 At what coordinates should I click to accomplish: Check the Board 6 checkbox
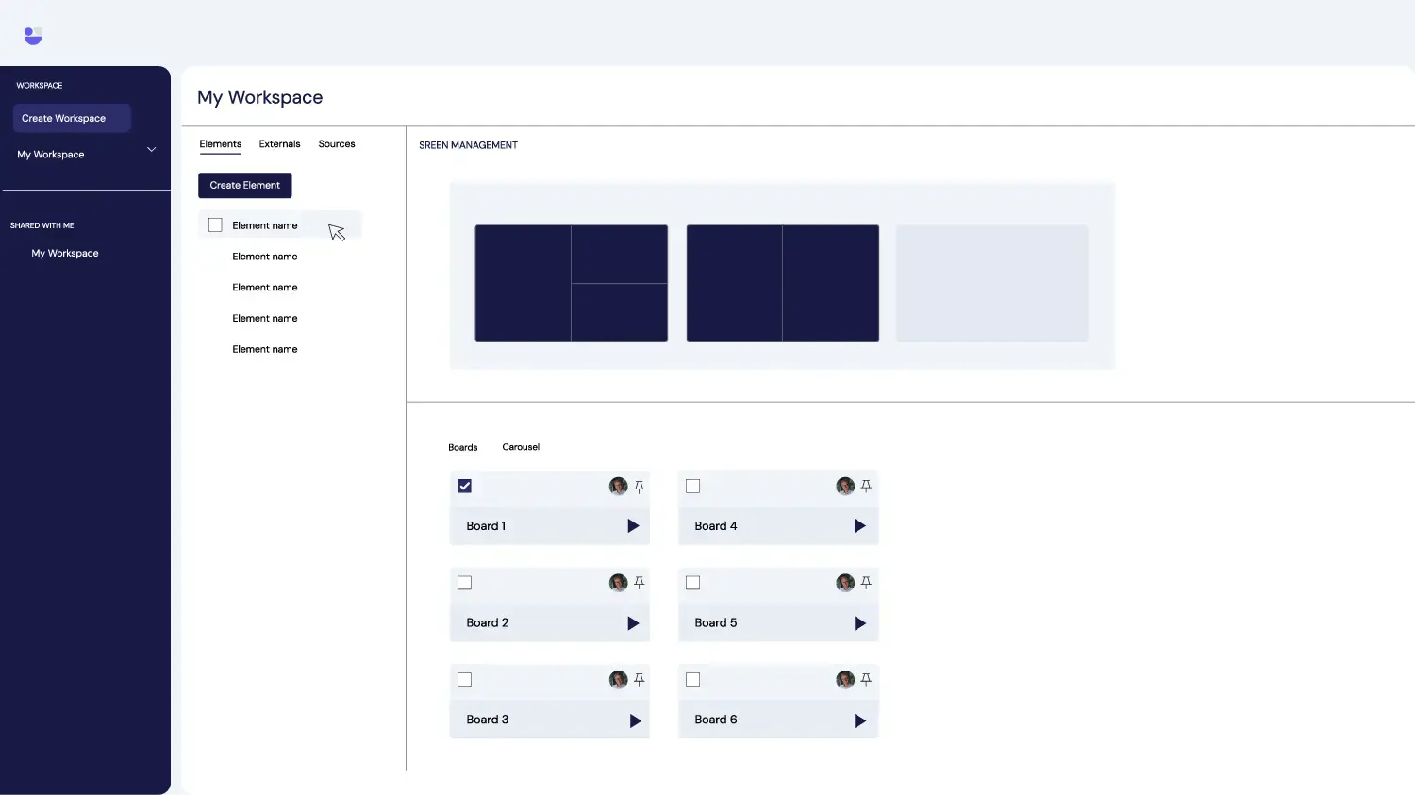pos(693,679)
